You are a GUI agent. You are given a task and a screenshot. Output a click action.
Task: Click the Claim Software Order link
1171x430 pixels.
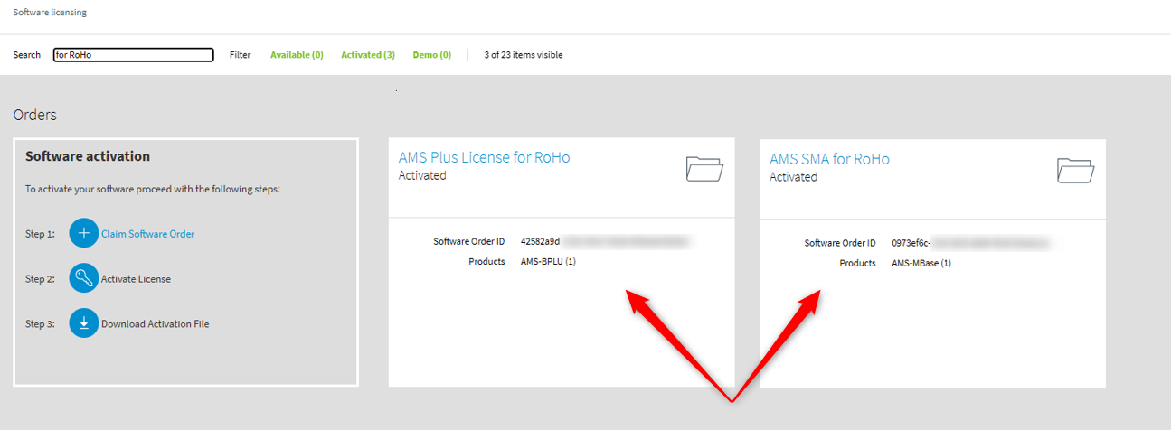pos(147,234)
